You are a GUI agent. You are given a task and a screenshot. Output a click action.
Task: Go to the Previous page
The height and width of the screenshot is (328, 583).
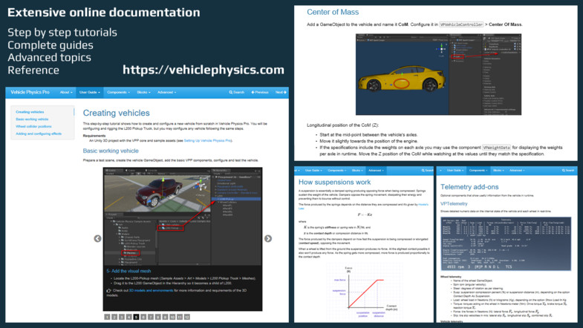pos(260,92)
